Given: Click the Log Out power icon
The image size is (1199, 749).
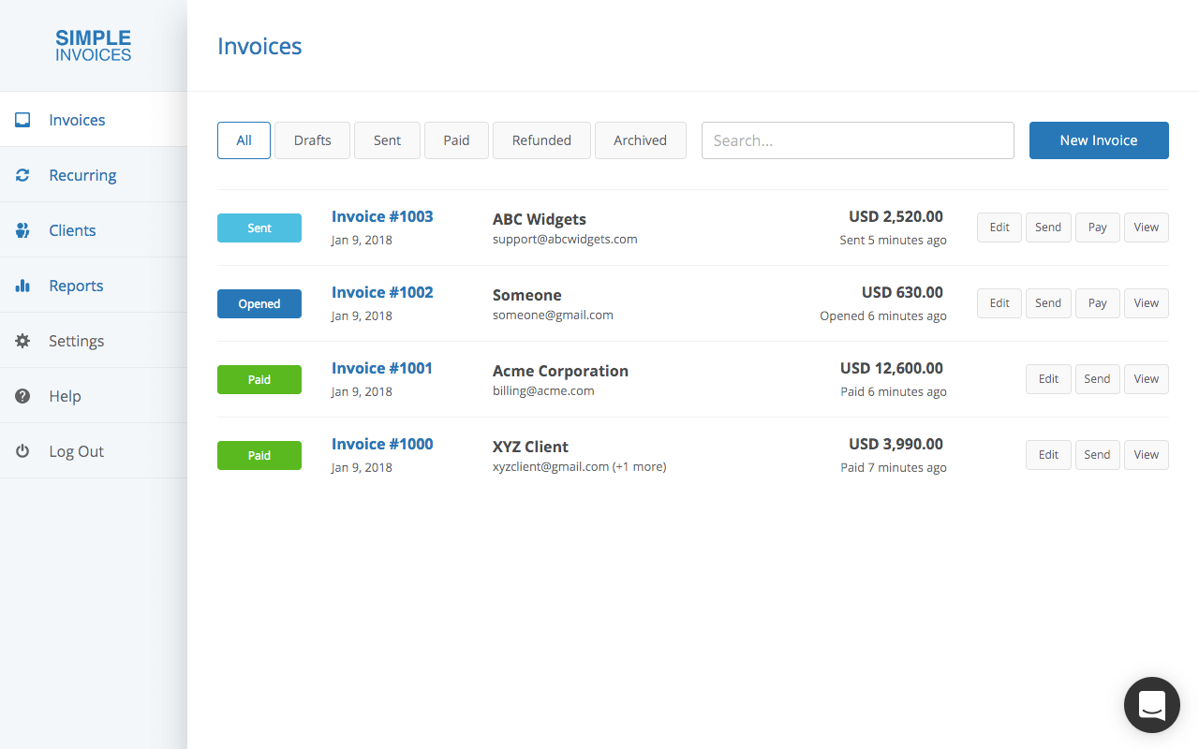Looking at the screenshot, I should tap(22, 450).
